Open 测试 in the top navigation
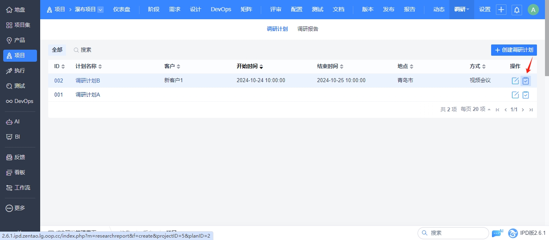This screenshot has width=549, height=240. point(318,9)
